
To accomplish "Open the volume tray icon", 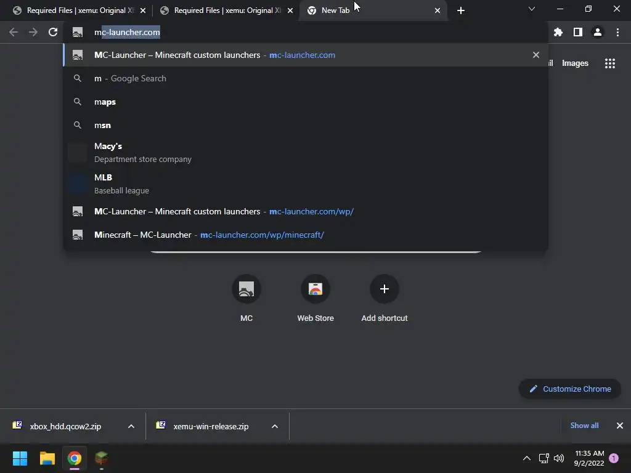I will click(x=559, y=458).
